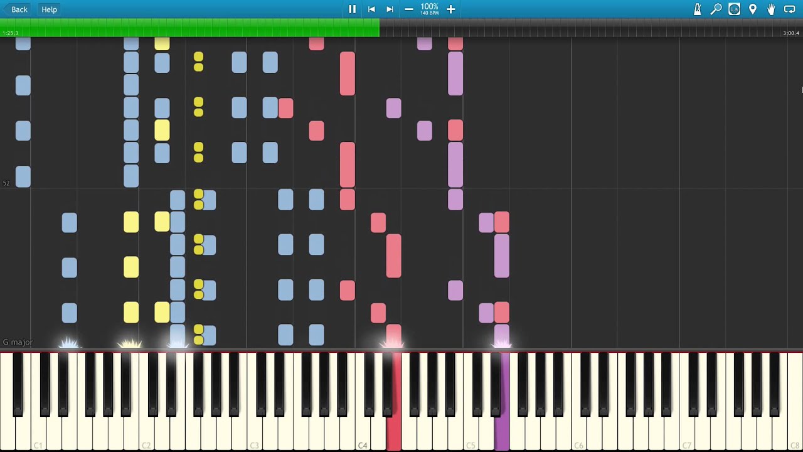
Task: Seek into the gray unplayed progress area
Action: point(591,28)
